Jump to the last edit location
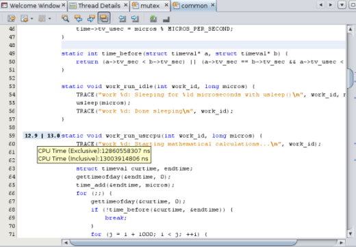 click(x=11, y=18)
